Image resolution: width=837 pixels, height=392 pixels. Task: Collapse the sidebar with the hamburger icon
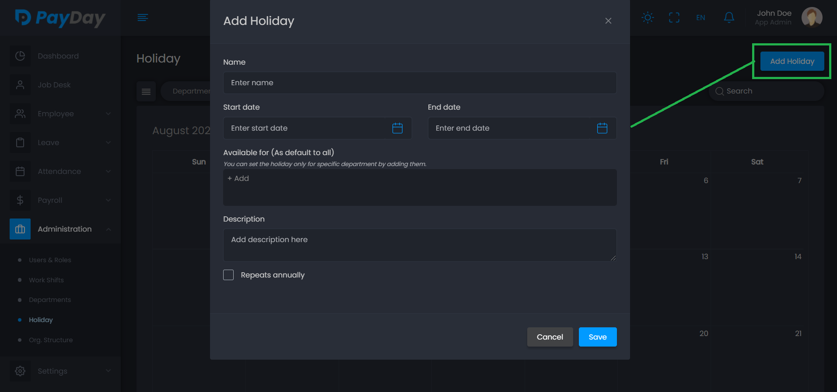143,17
